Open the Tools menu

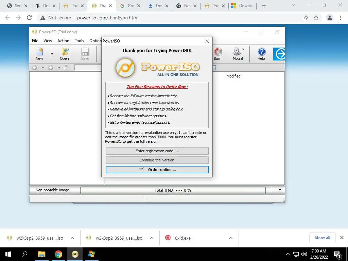coord(79,41)
